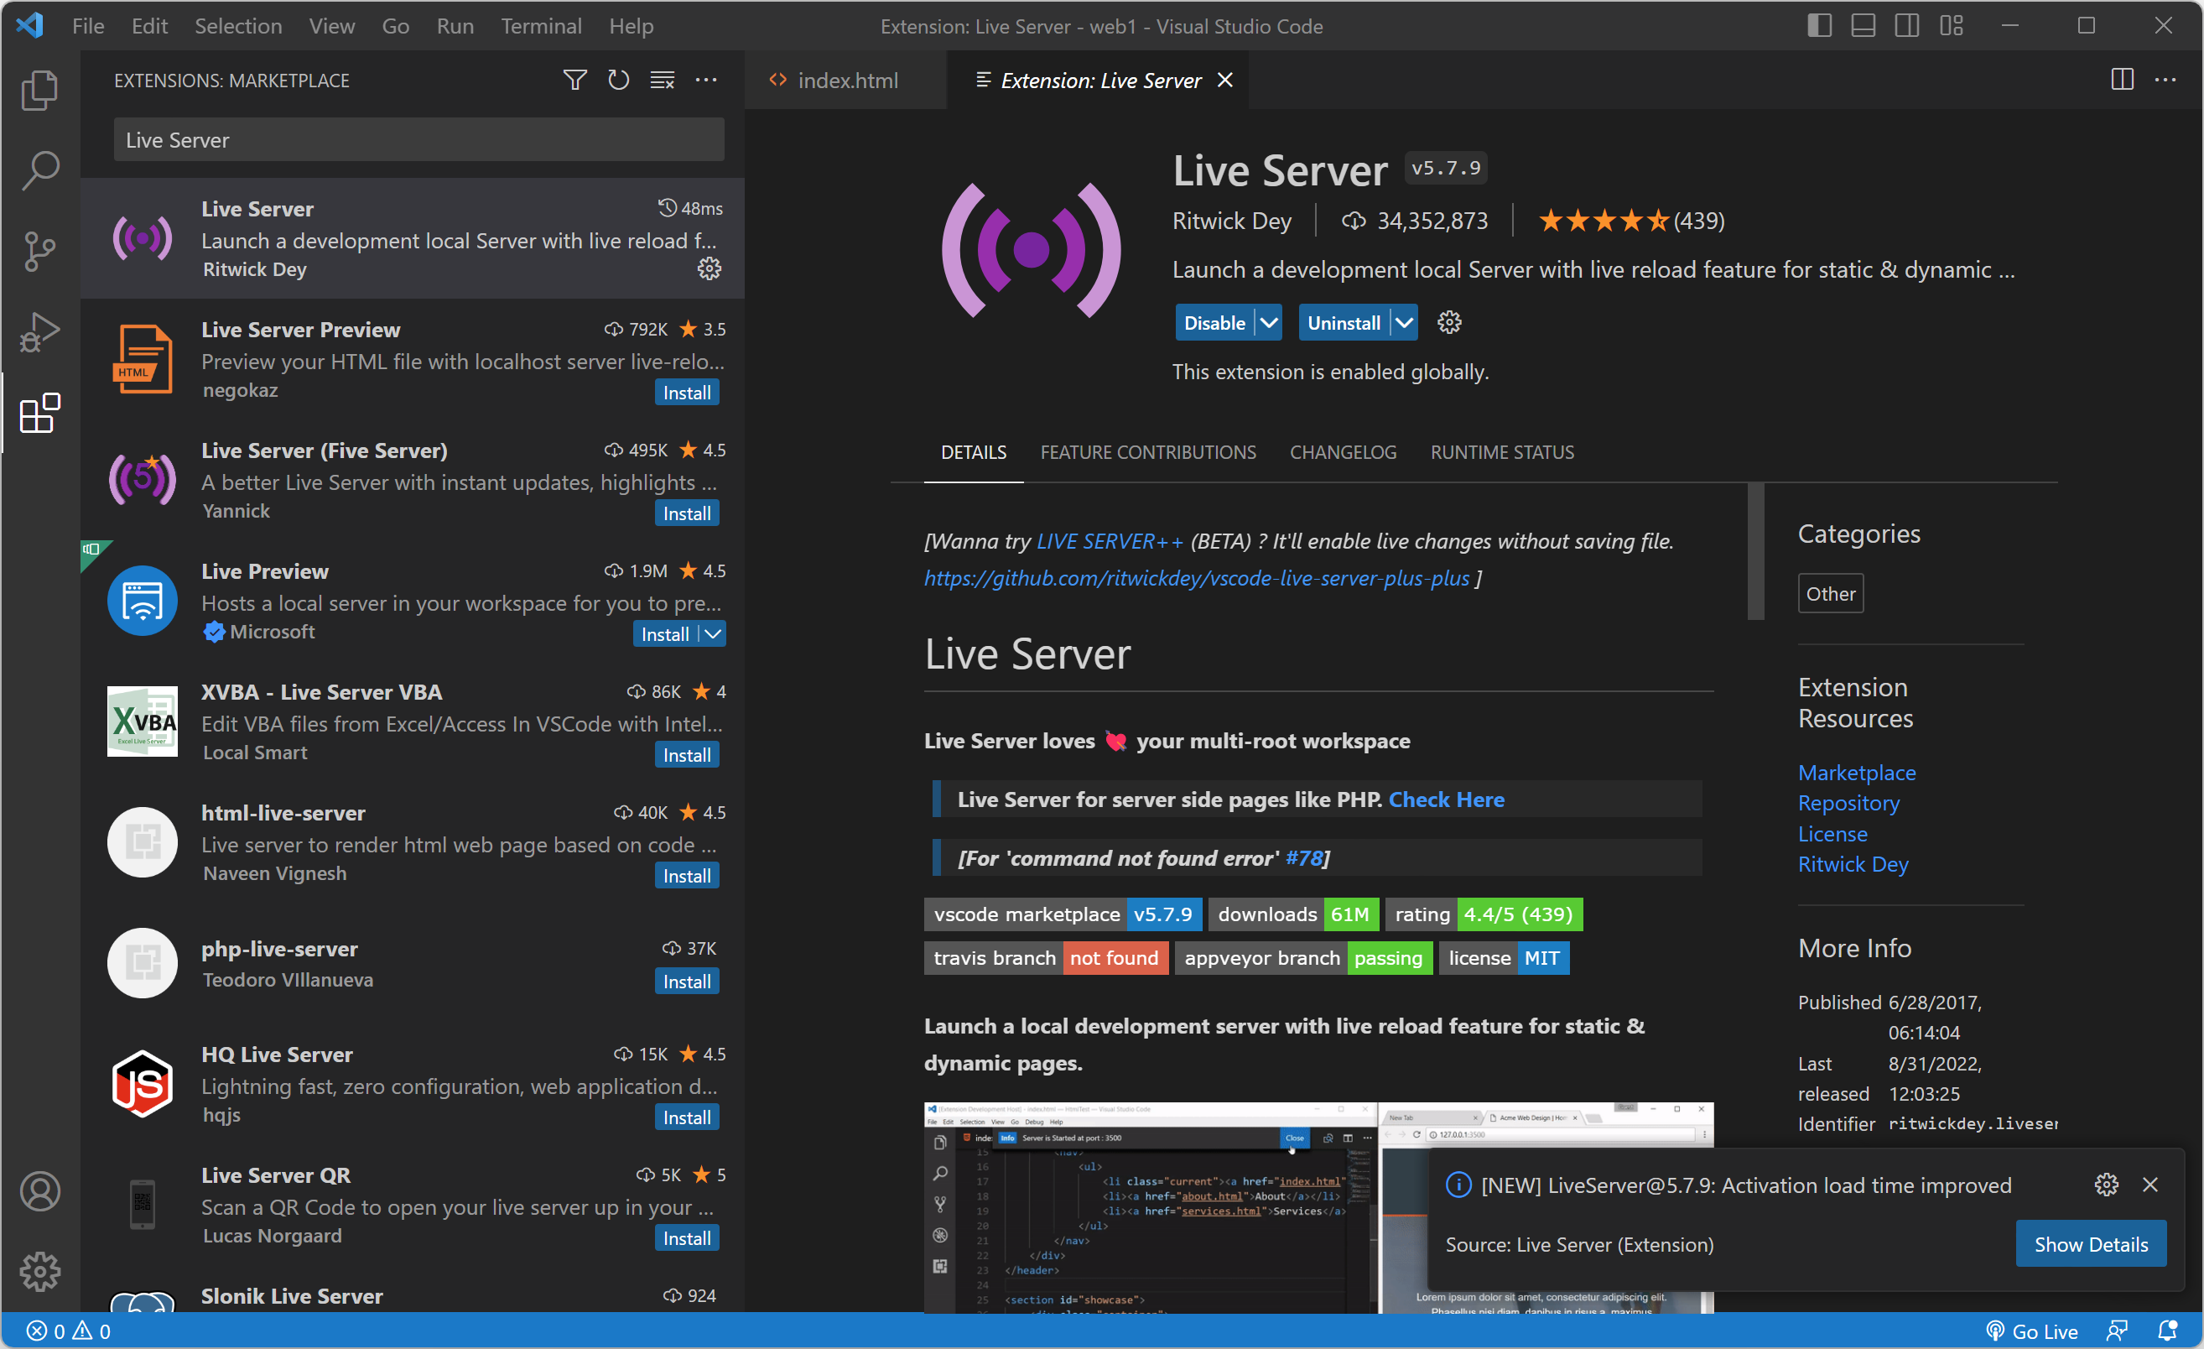Image resolution: width=2204 pixels, height=1349 pixels.
Task: Click the Filter Extensions funnel icon
Action: (574, 81)
